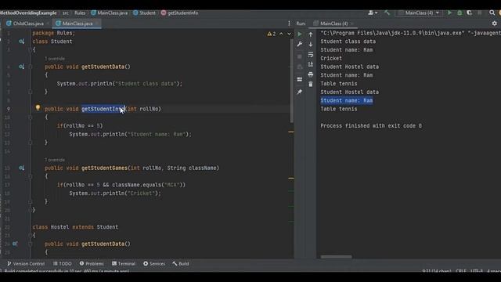Stop process button in Run panel
The image size is (501, 282).
(x=299, y=56)
